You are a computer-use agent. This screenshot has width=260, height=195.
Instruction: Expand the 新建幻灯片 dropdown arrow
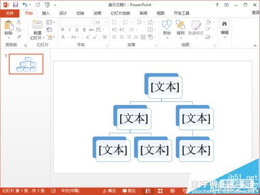tap(44, 38)
